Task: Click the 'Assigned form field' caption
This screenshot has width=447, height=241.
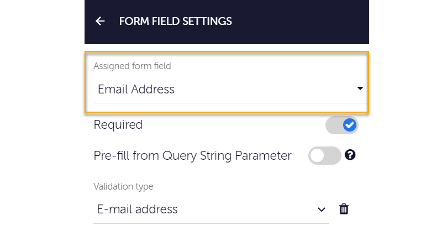Action: [132, 66]
